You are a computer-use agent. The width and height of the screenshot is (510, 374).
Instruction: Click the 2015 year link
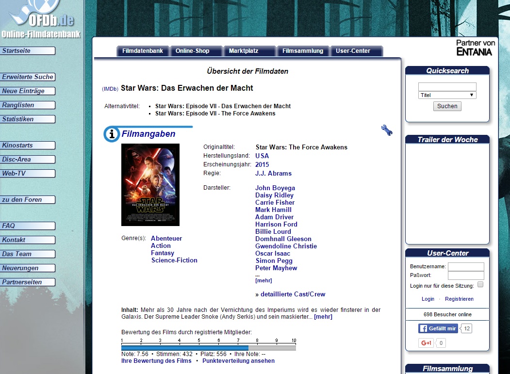262,164
